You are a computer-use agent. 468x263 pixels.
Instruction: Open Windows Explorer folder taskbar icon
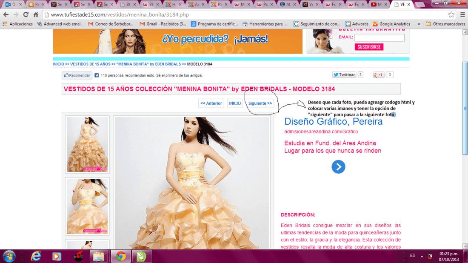click(x=99, y=257)
